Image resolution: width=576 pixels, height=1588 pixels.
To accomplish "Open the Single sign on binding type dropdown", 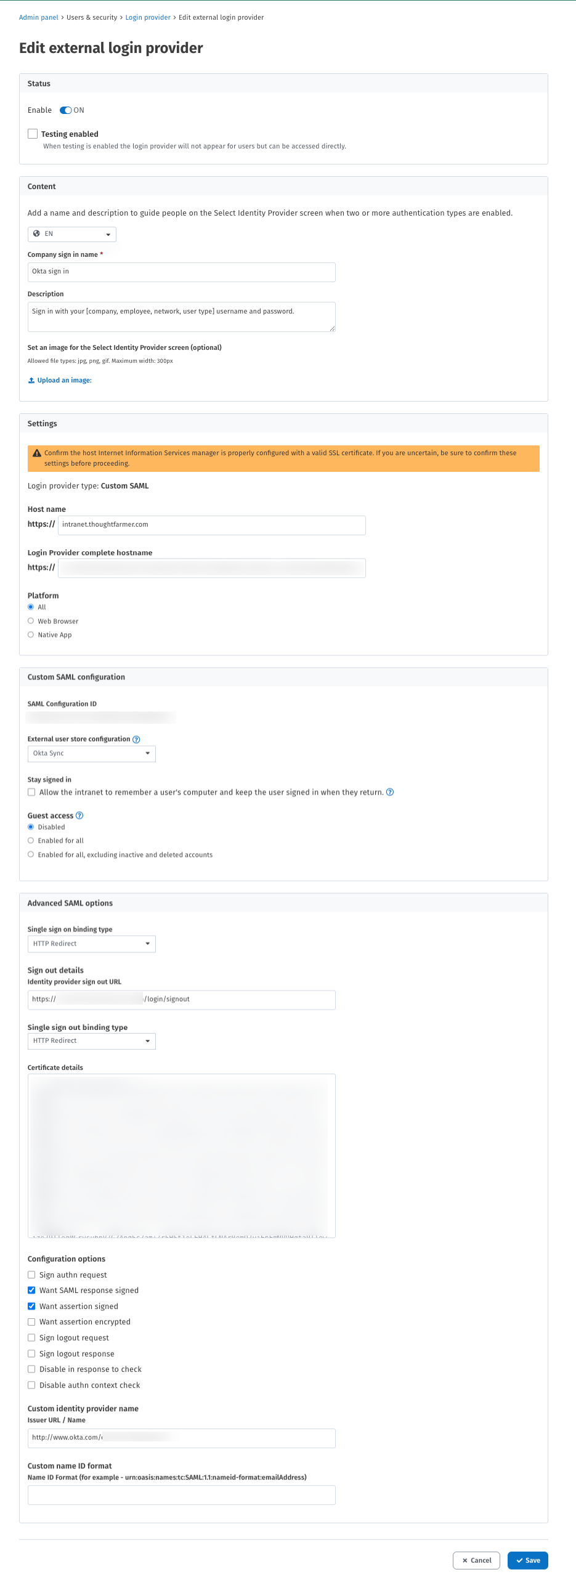I will tap(91, 943).
